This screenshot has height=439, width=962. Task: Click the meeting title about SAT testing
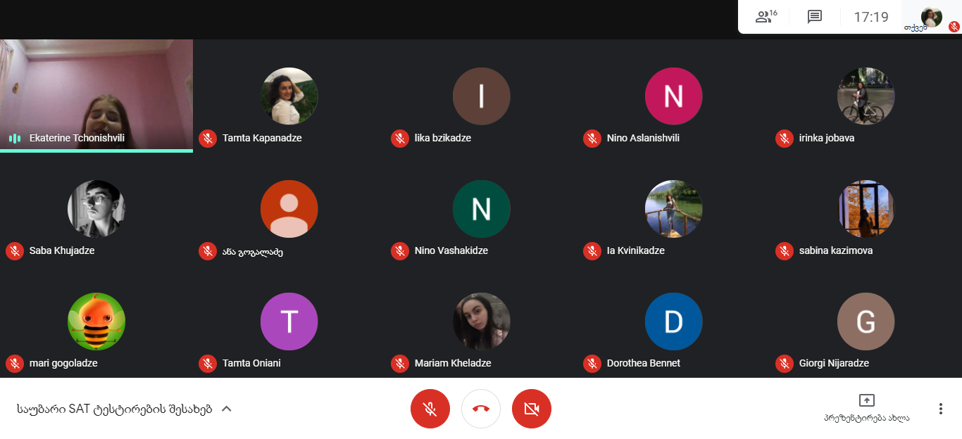(115, 409)
